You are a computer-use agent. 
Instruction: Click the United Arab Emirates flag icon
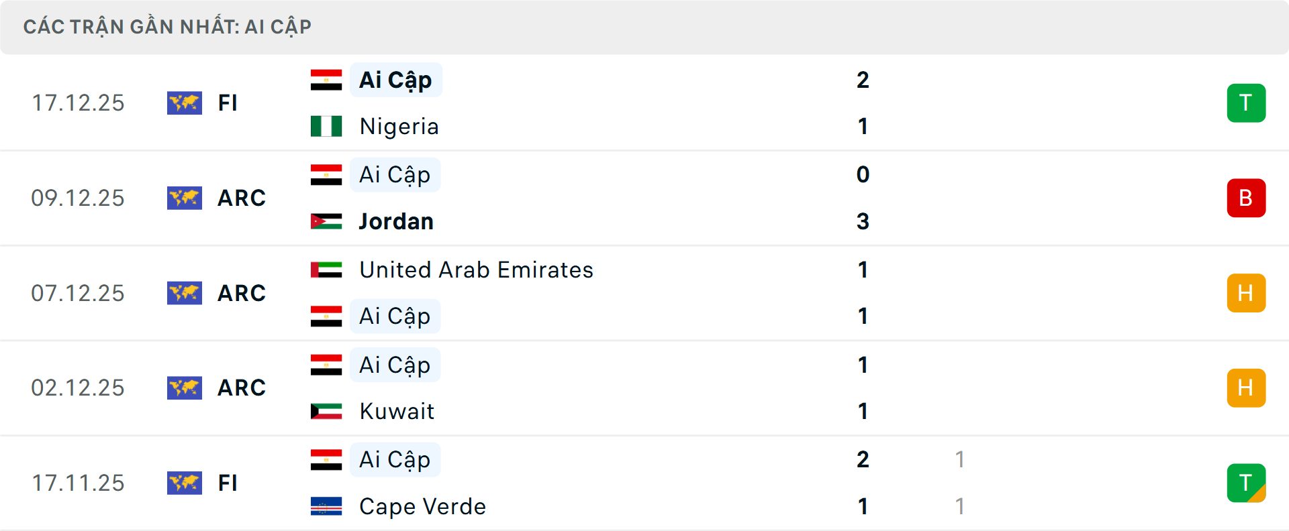coord(326,270)
